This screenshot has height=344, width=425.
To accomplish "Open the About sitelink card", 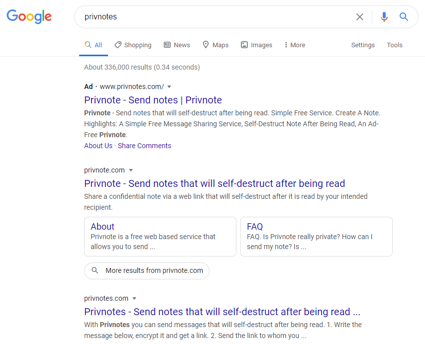I will coord(160,237).
